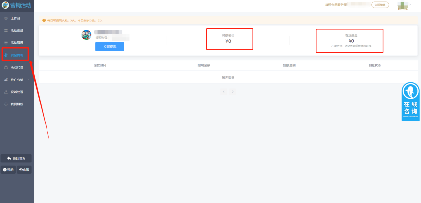Click the account avatar in withdrawal card
Viewport: 421px width, 203px height.
(86, 35)
